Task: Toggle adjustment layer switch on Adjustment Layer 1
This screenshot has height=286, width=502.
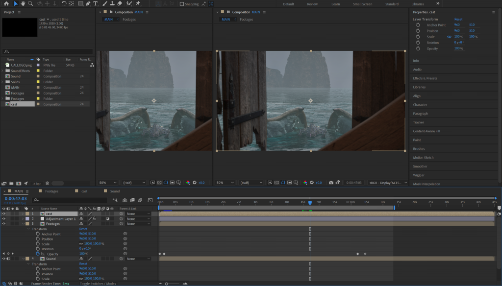Action: (107, 219)
